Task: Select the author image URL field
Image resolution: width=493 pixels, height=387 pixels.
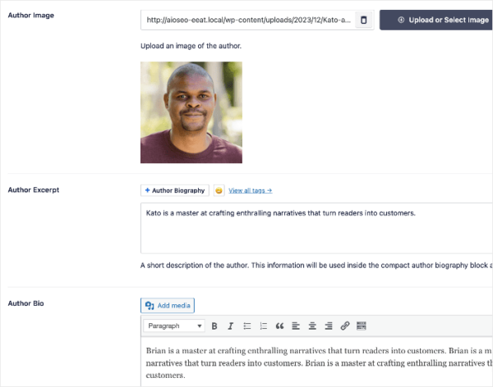Action: point(248,20)
